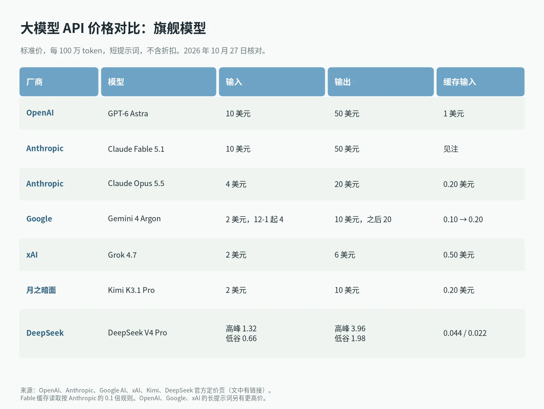Screen dimensions: 544x409
Task: Click the 0.50 美元 cached input value
Action: point(459,255)
